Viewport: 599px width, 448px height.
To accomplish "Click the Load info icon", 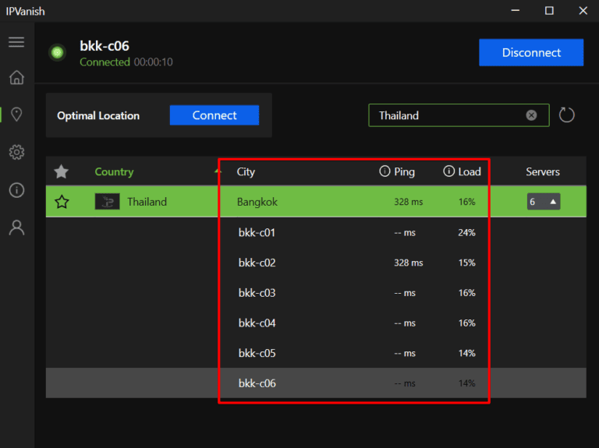I will pos(448,171).
